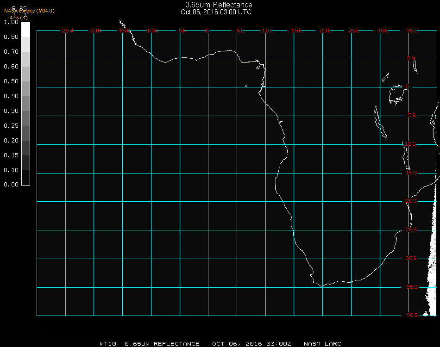Select the white 1.00 segment of the reflectance scale

click(25, 30)
